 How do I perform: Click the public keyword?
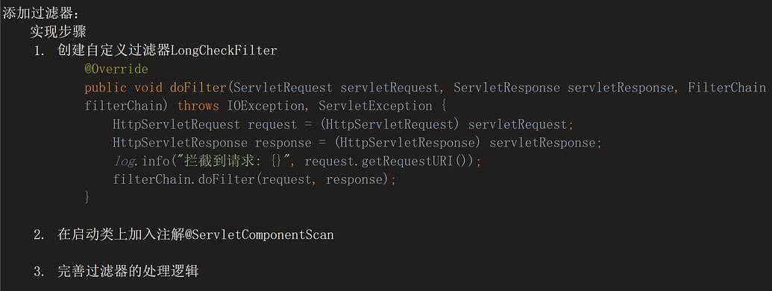point(105,88)
